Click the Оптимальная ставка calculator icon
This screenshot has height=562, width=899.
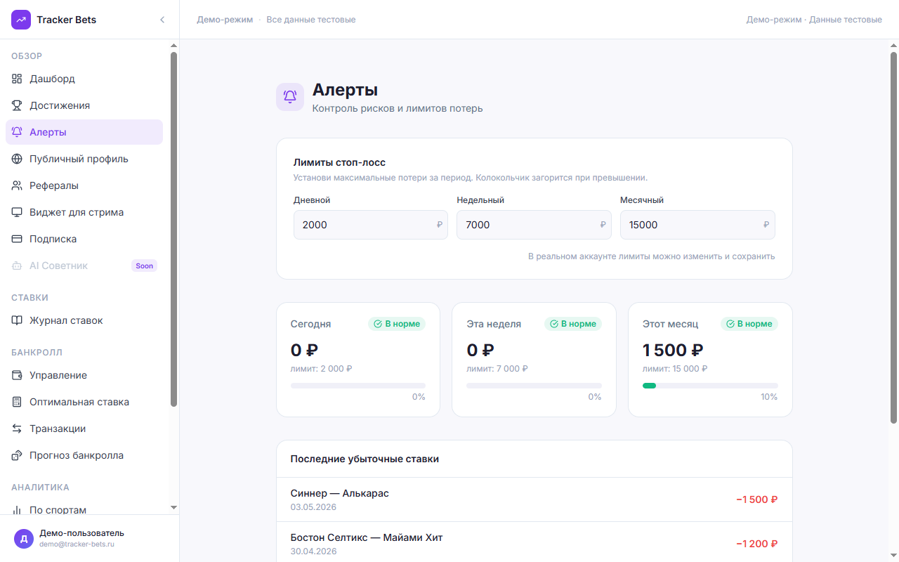pos(17,402)
